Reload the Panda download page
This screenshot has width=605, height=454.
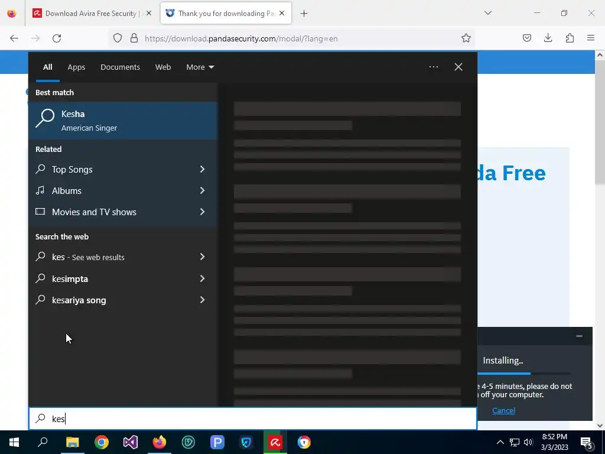[x=57, y=38]
